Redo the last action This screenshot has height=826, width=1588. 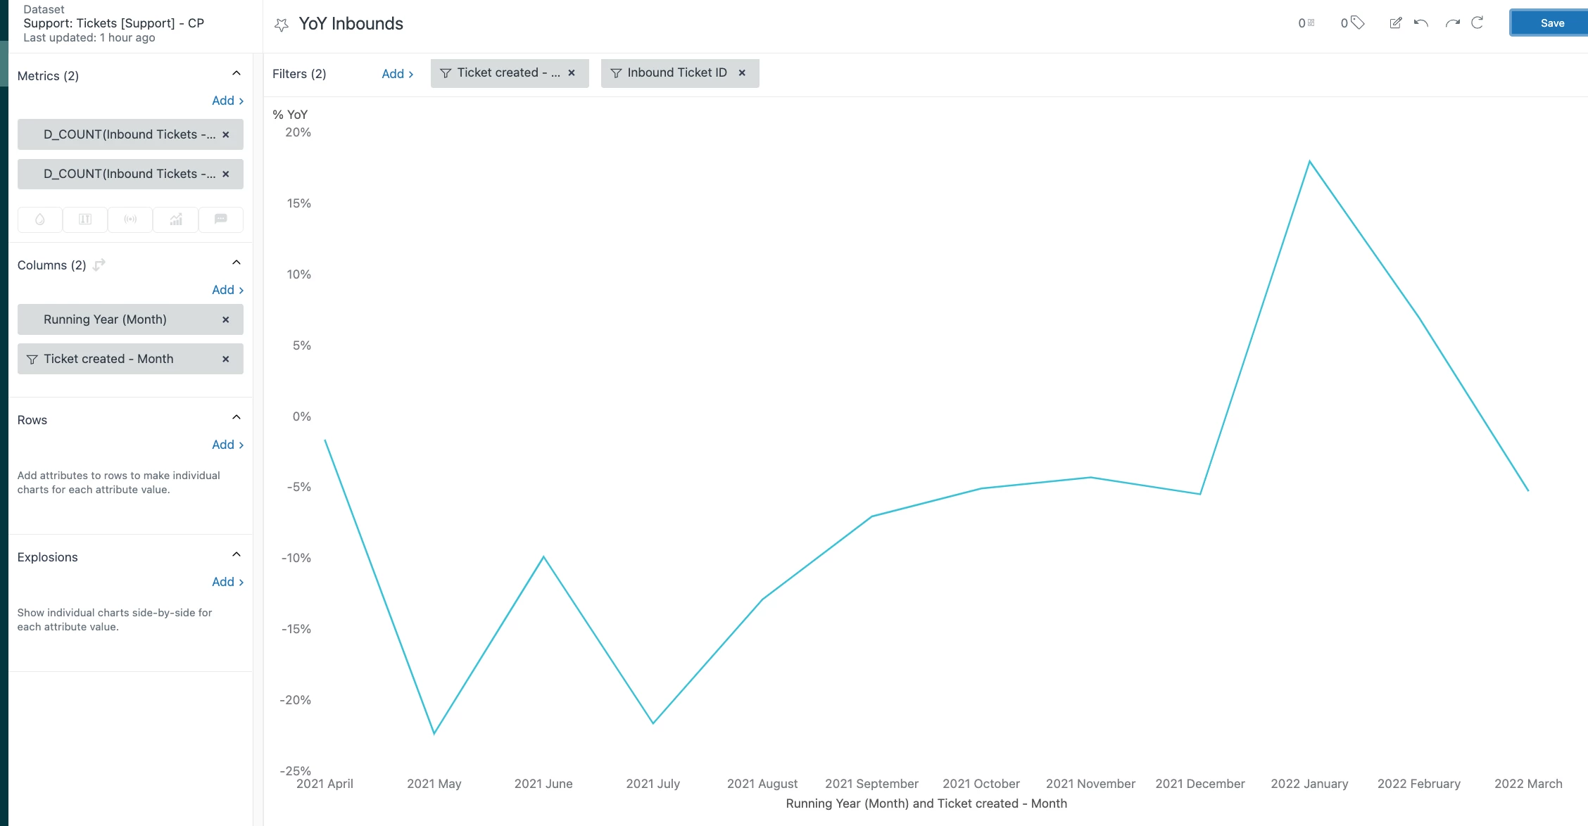pos(1452,23)
